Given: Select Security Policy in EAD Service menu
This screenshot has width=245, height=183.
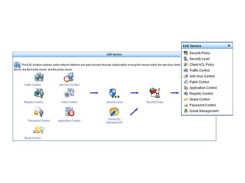Looking at the screenshot, I should coord(199,53).
